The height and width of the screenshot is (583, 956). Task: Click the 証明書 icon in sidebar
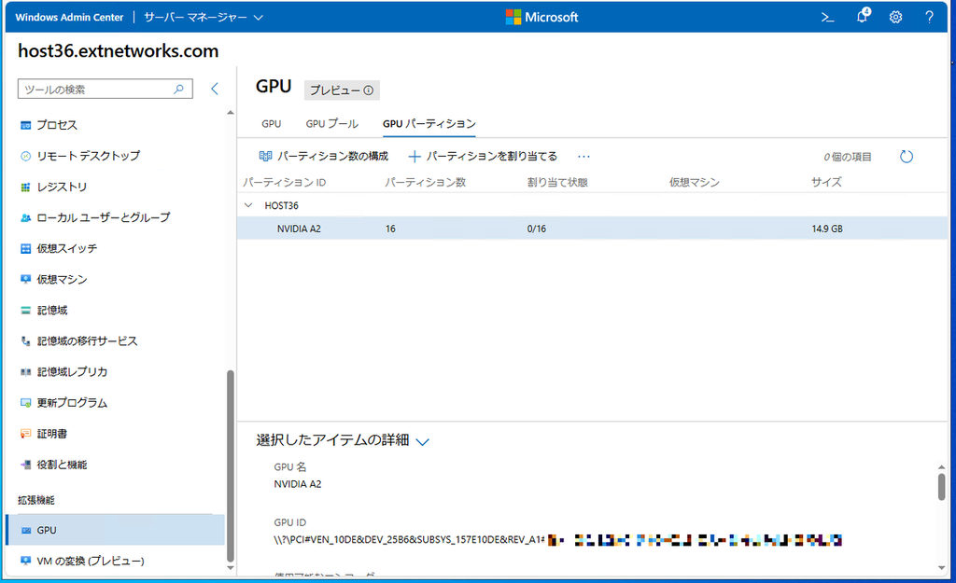25,434
